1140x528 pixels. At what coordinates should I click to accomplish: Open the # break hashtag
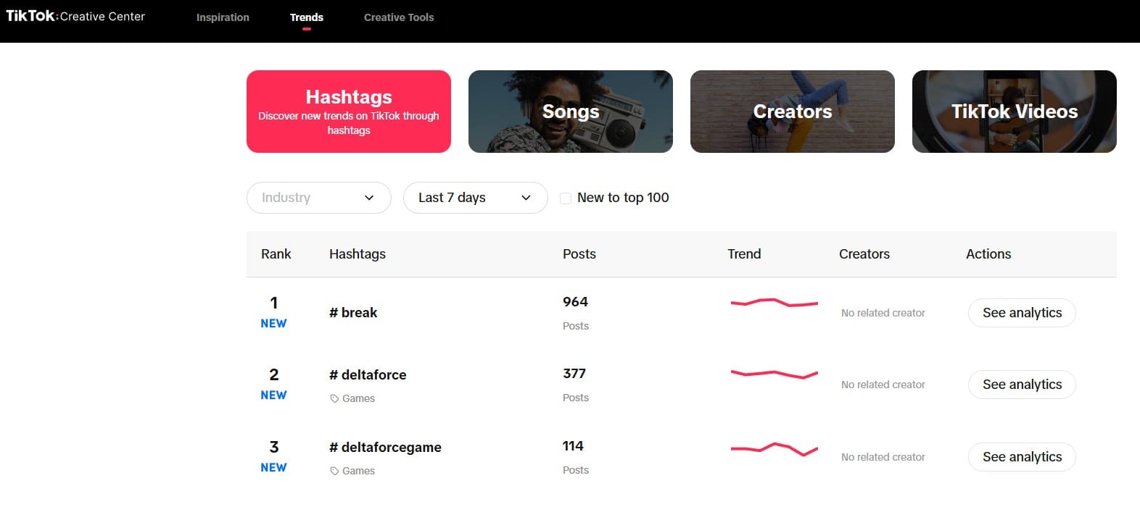coord(353,313)
